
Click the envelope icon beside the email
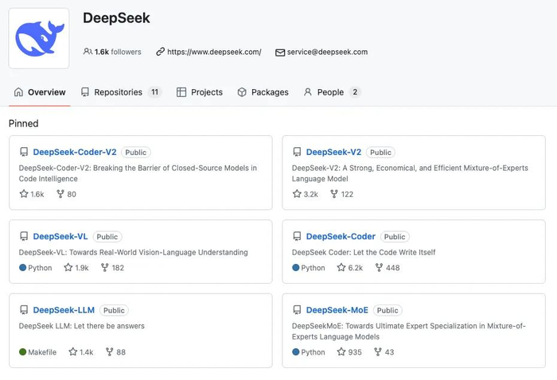point(280,52)
